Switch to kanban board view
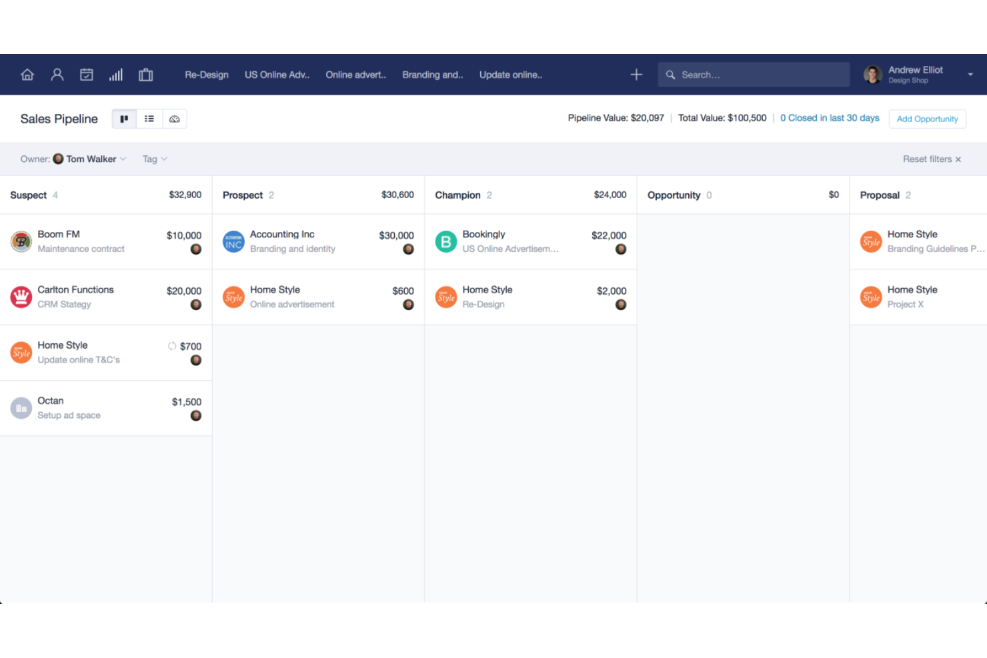 (124, 118)
